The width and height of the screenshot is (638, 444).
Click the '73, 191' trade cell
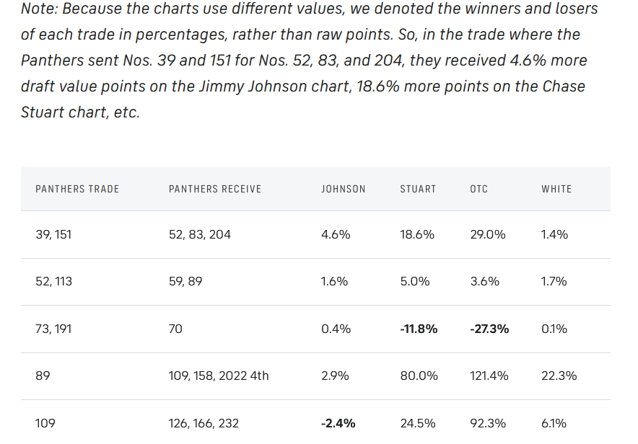pos(53,329)
